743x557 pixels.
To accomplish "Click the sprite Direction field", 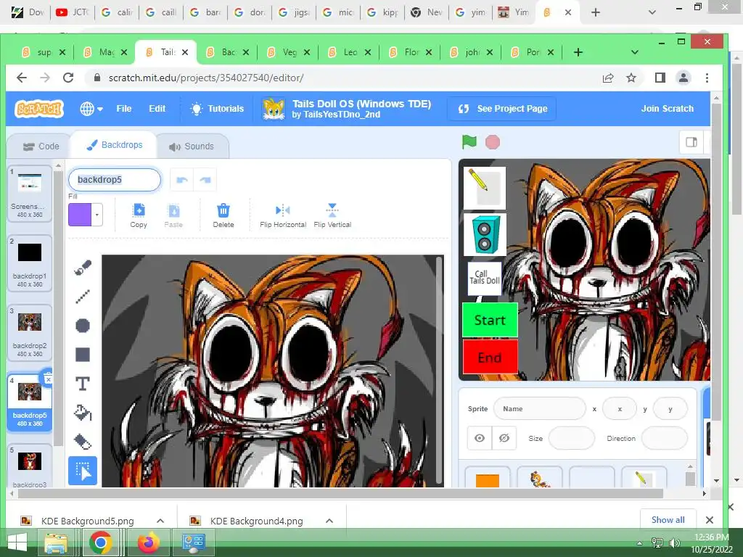I will (664, 438).
